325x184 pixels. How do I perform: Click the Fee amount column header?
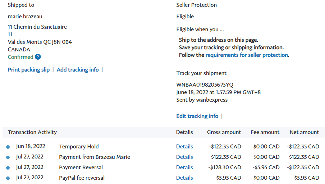(x=265, y=132)
